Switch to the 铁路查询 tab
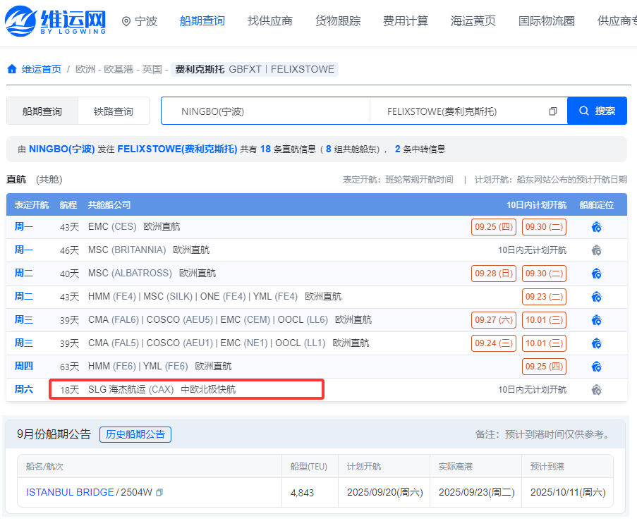This screenshot has height=521, width=637. [x=114, y=111]
